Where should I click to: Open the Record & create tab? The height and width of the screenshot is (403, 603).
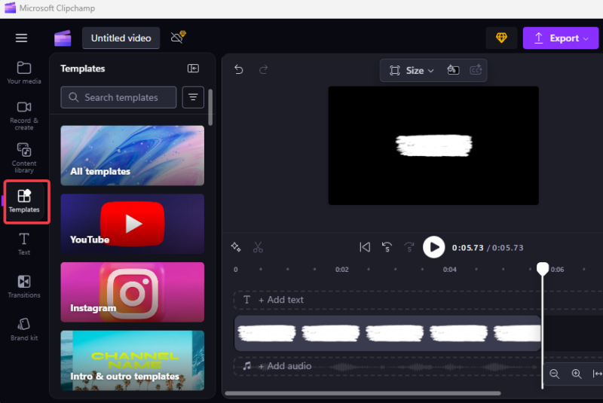click(x=24, y=115)
